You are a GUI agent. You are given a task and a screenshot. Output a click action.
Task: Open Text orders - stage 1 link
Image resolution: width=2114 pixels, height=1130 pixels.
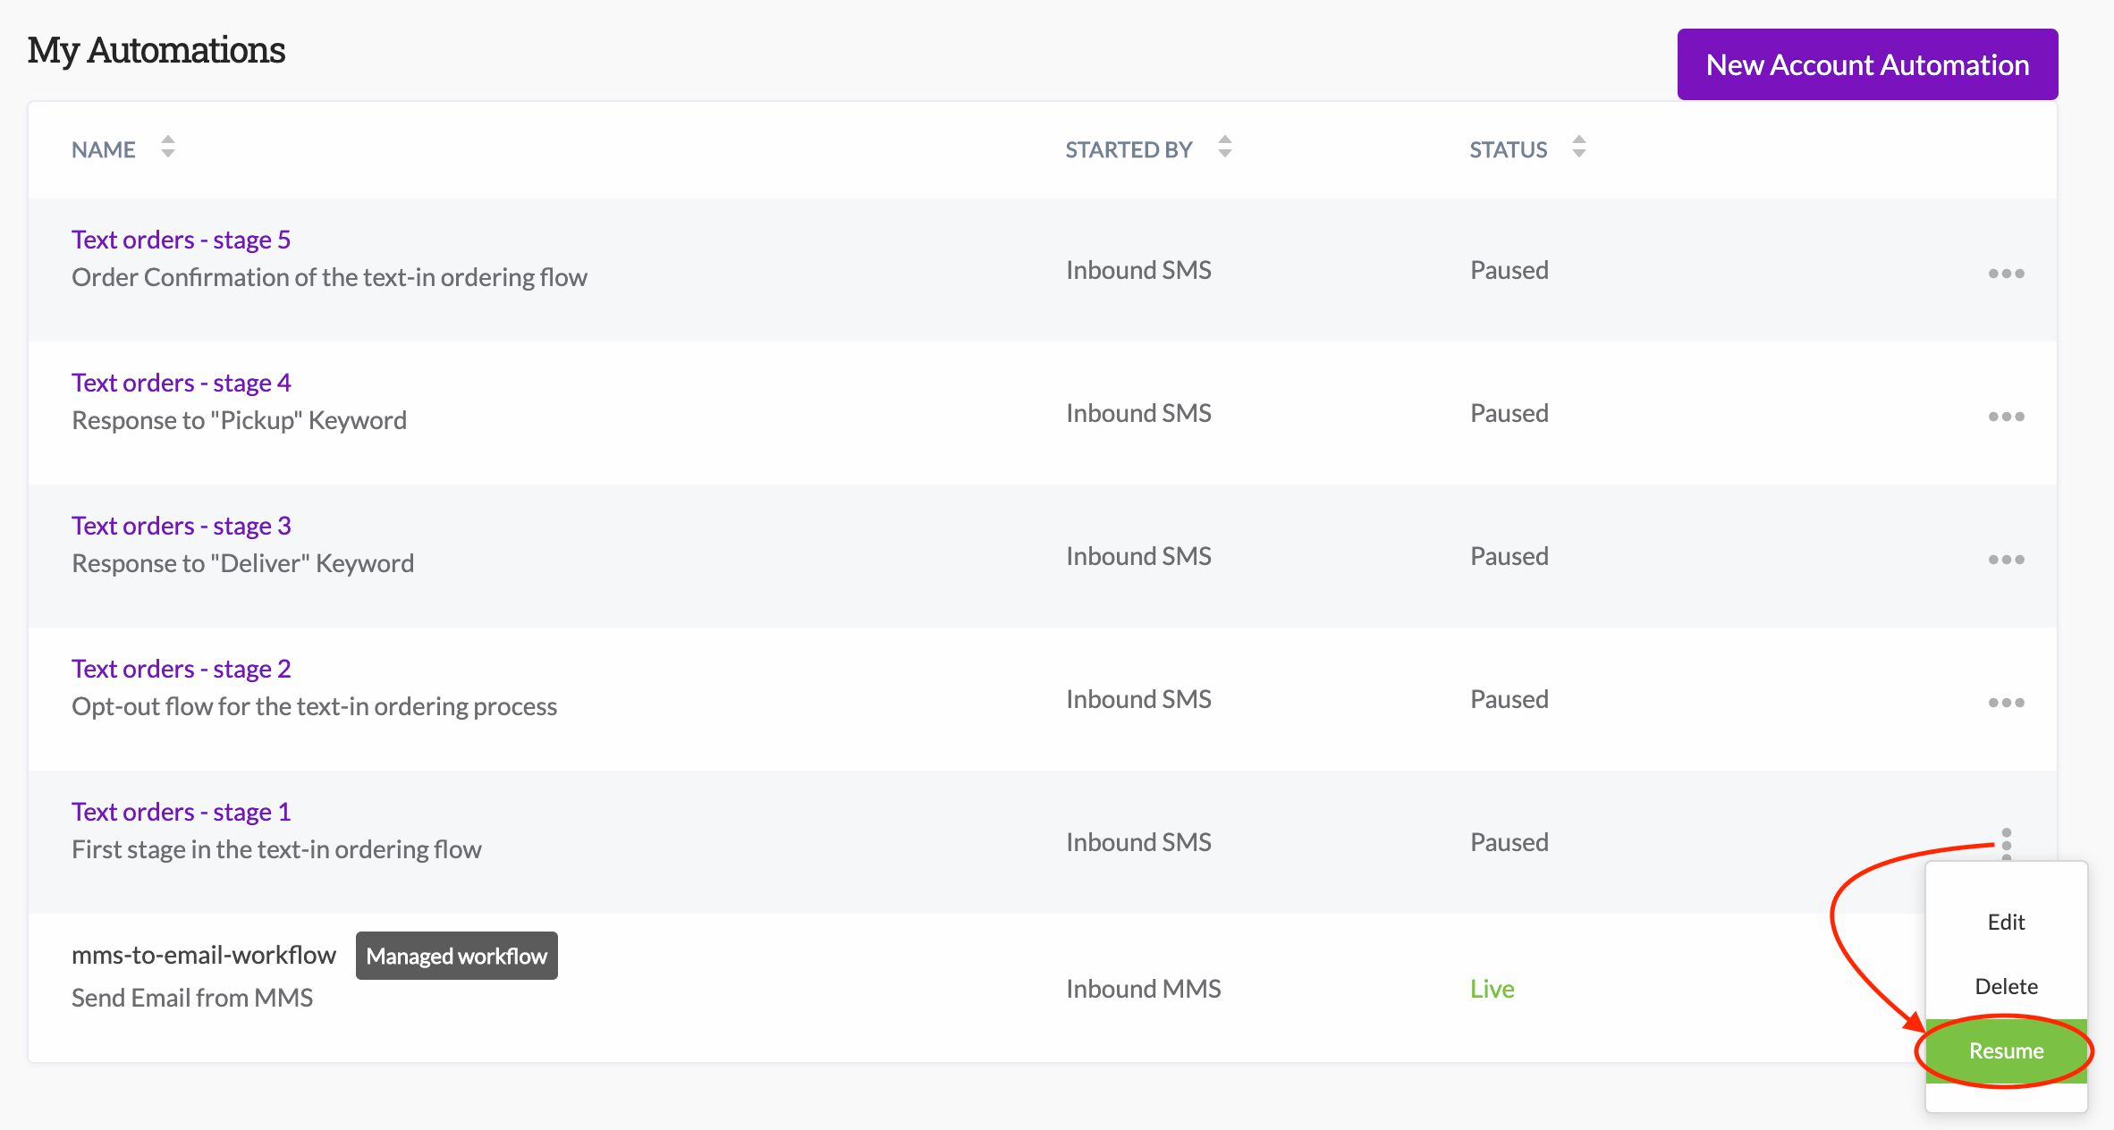click(181, 812)
